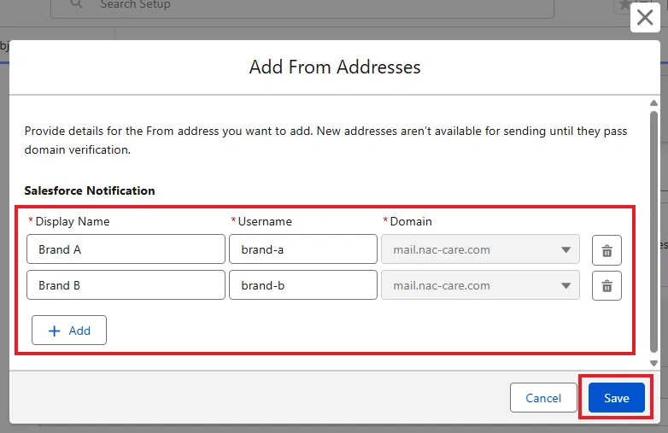Image resolution: width=668 pixels, height=433 pixels.
Task: Delete the Brand A address row
Action: coord(606,250)
